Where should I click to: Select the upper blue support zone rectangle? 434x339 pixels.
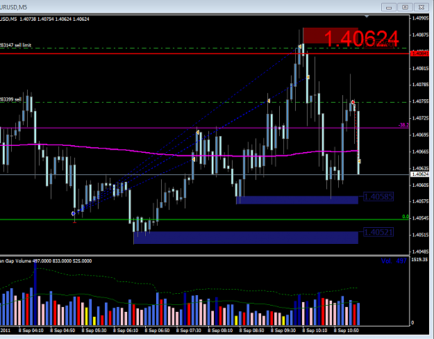point(297,200)
